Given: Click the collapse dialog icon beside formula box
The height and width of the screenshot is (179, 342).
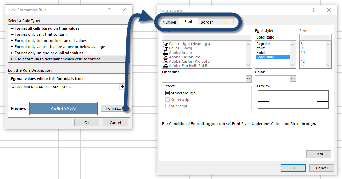Looking at the screenshot, I should (x=122, y=87).
